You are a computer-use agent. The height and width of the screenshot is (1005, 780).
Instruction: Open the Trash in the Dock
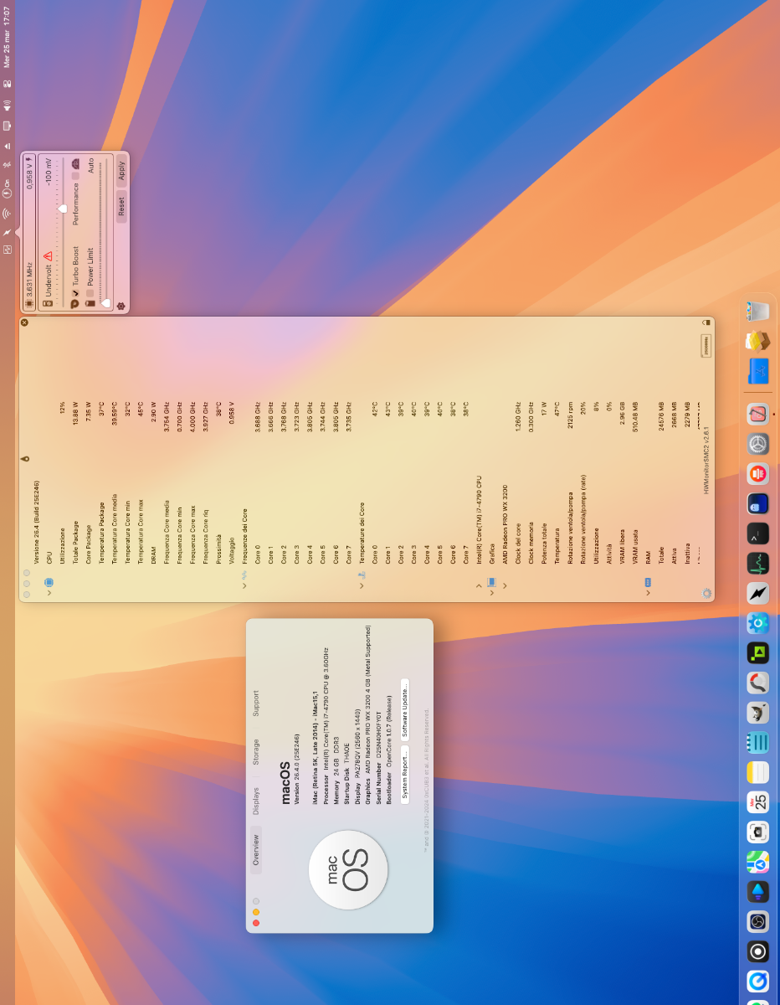point(758,312)
